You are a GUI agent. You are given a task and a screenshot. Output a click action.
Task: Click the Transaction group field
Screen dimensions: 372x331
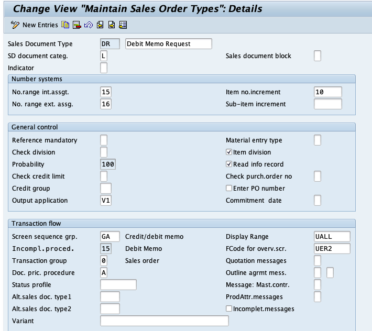click(104, 261)
